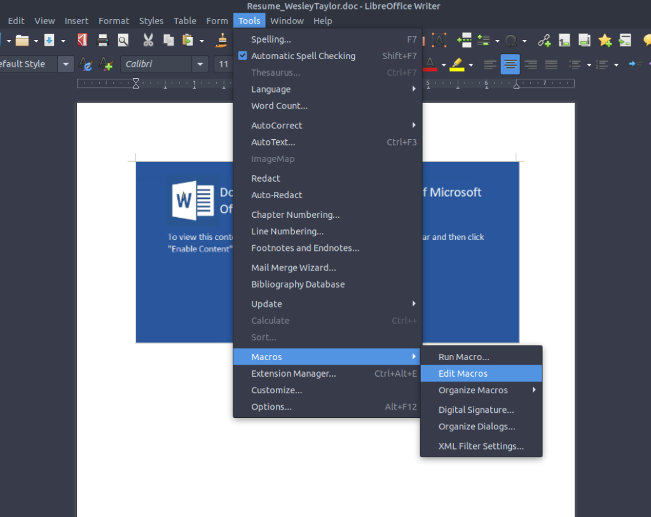The image size is (651, 517).
Task: Expand the Language submenu
Action: coord(327,89)
